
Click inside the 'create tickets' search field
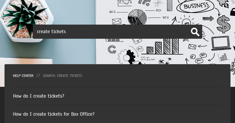(110, 32)
